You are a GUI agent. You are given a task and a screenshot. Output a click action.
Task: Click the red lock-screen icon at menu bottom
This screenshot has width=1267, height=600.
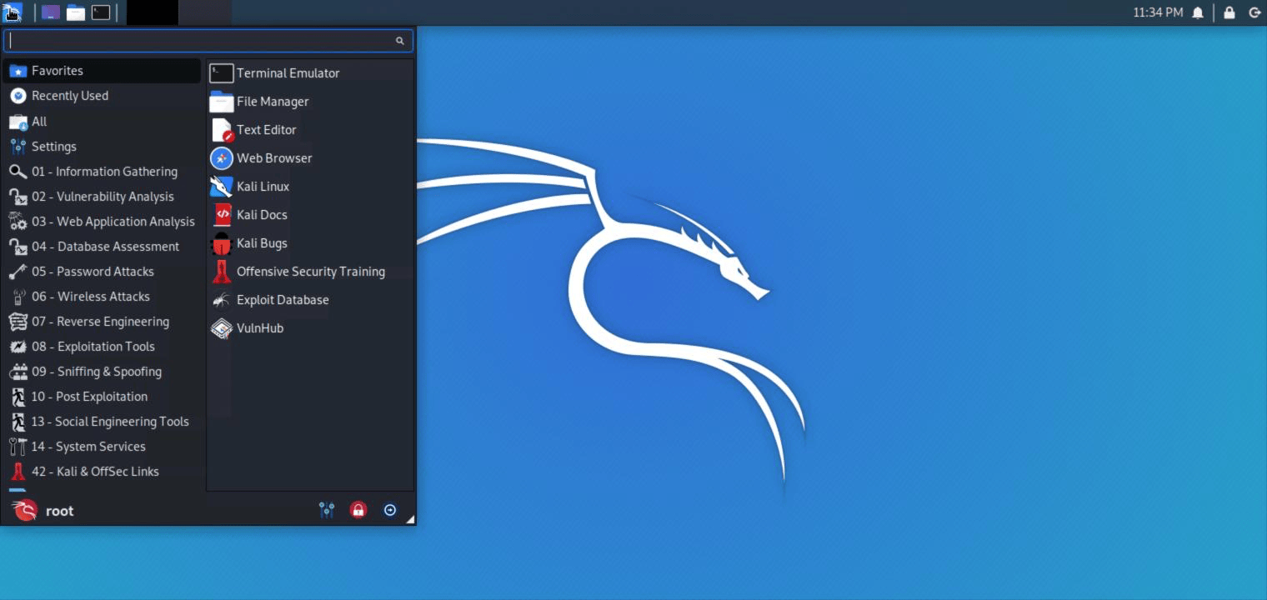click(358, 509)
